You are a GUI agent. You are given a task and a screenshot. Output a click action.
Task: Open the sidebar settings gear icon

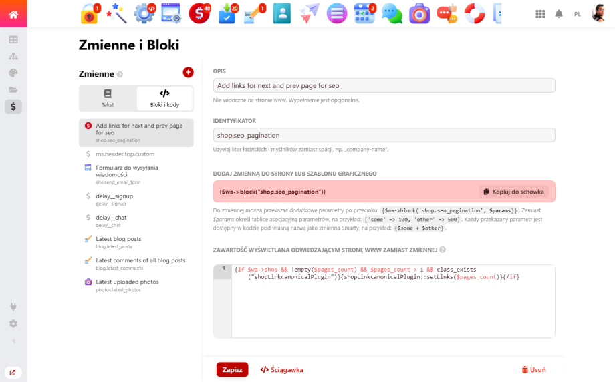13,324
